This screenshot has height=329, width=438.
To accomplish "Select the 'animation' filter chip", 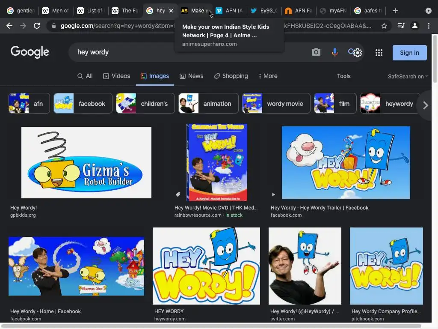I will tap(208, 104).
